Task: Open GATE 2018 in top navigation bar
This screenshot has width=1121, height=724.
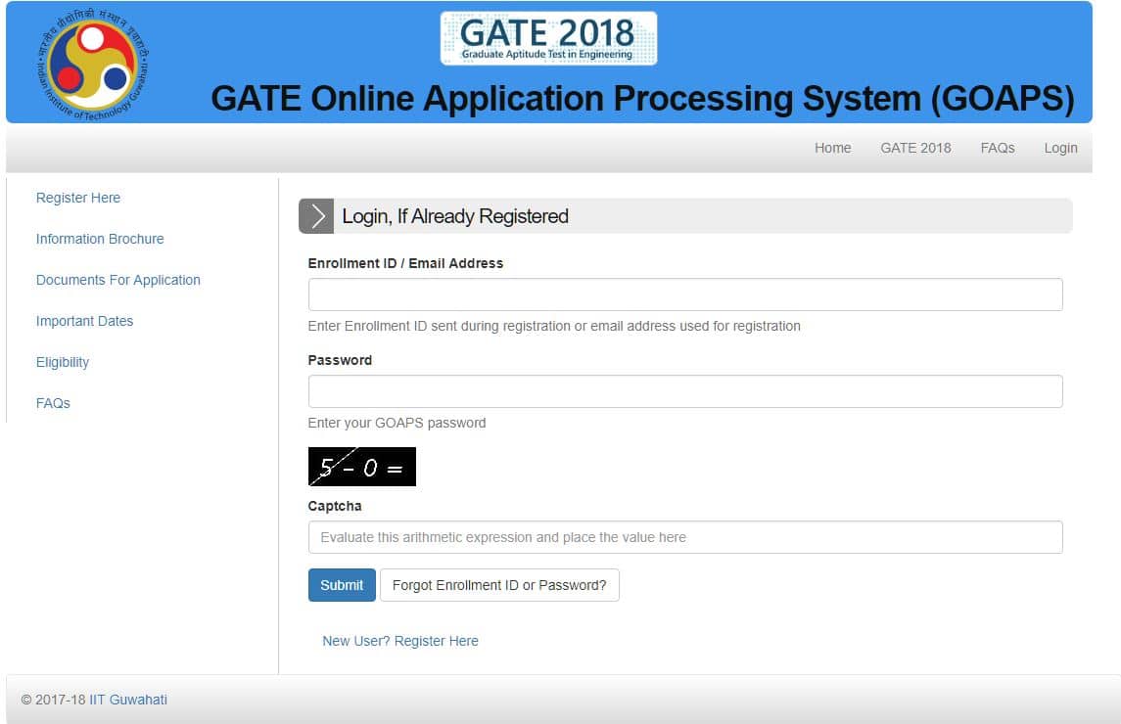Action: 915,148
